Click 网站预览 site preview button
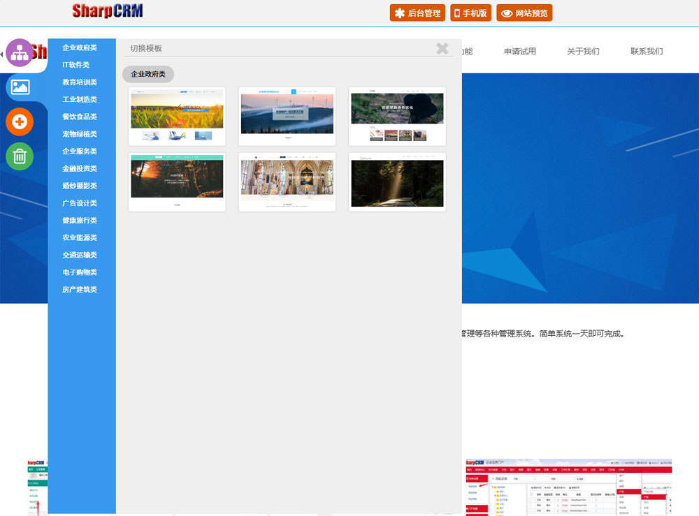Image resolution: width=699 pixels, height=516 pixels. 524,13
